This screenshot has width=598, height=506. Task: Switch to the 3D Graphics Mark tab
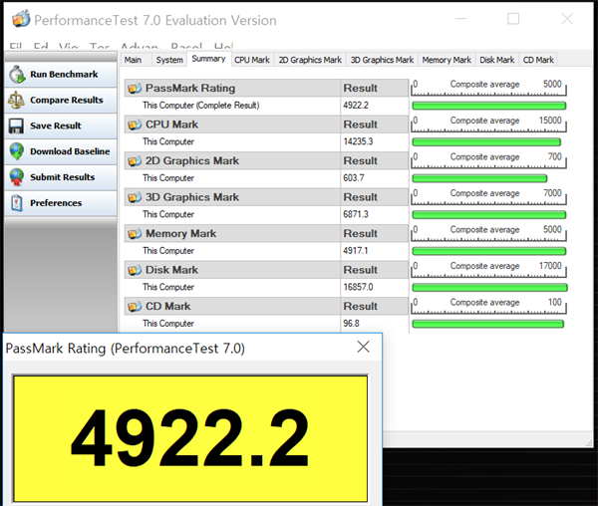pos(382,60)
